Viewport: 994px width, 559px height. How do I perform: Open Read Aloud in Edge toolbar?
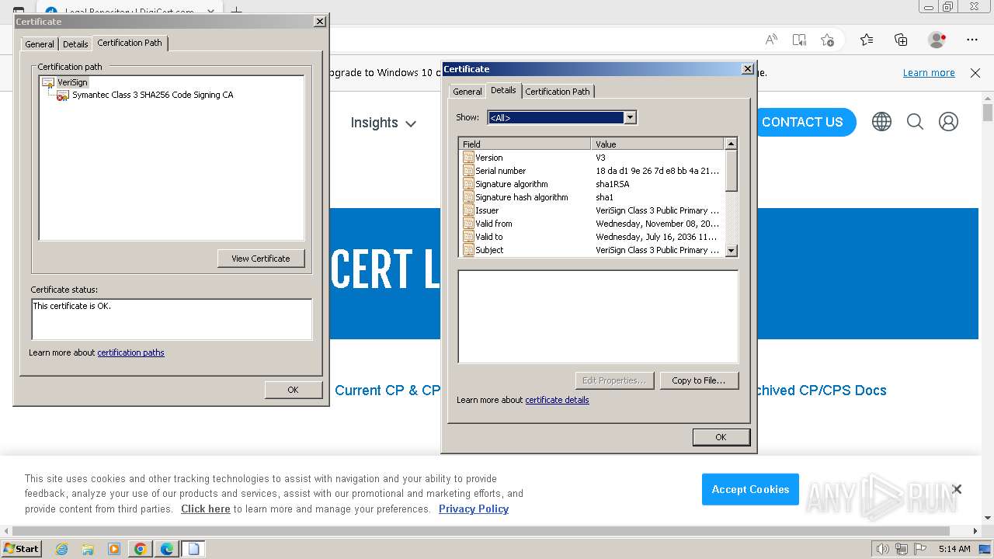point(771,40)
